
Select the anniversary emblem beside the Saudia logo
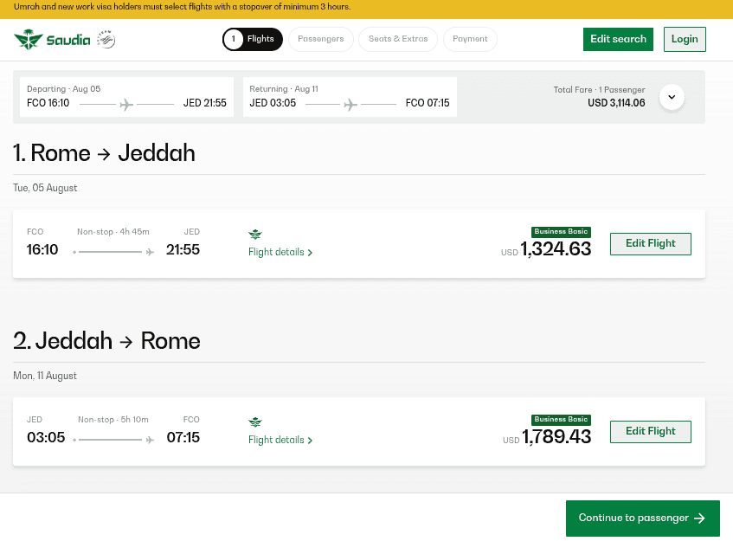[x=106, y=38]
